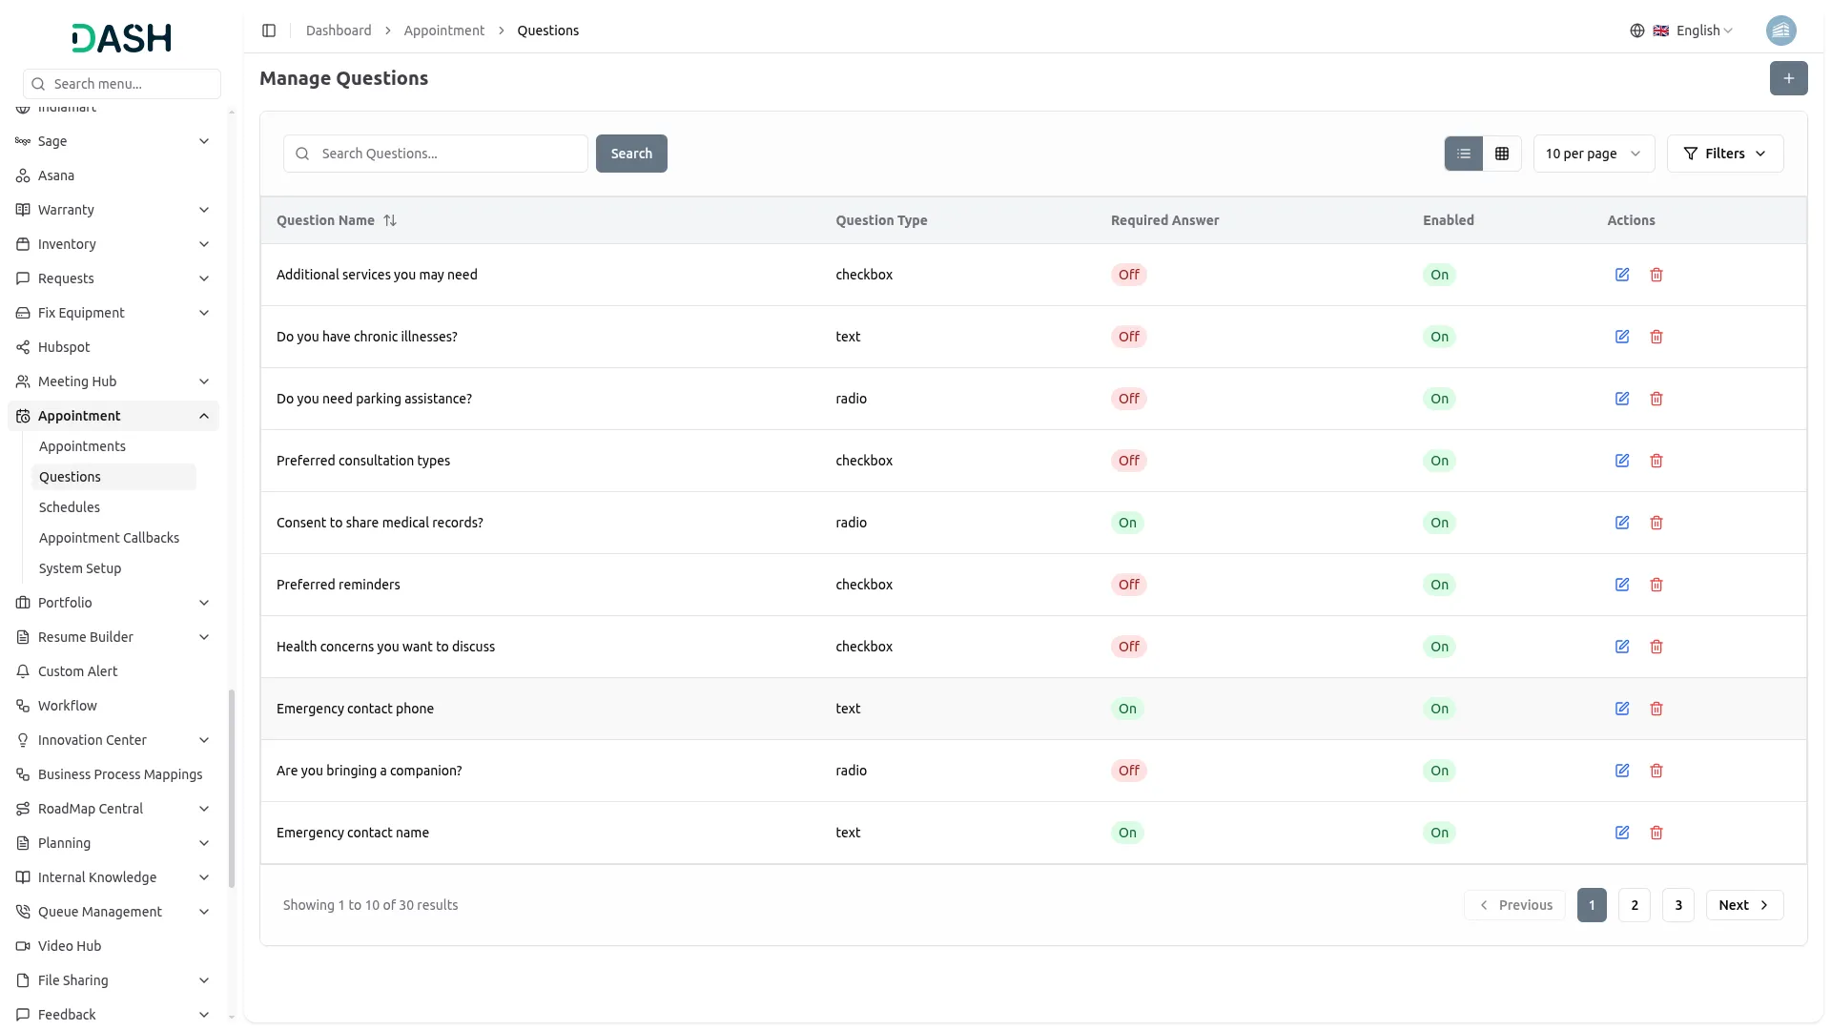
Task: Click Required Answer status for 'Consent to share medical records?'
Action: point(1127,523)
